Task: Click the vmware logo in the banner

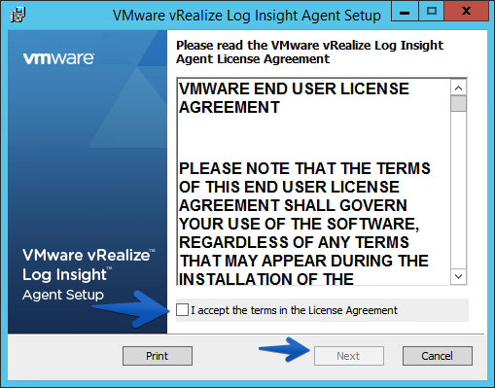Action: tap(58, 58)
